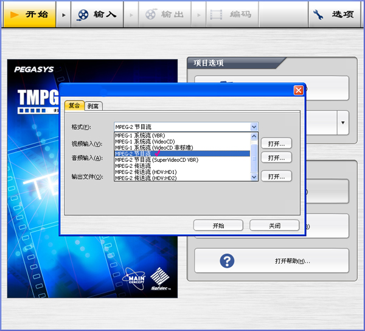Click the wrench icon for options
The width and height of the screenshot is (365, 331).
[x=318, y=15]
